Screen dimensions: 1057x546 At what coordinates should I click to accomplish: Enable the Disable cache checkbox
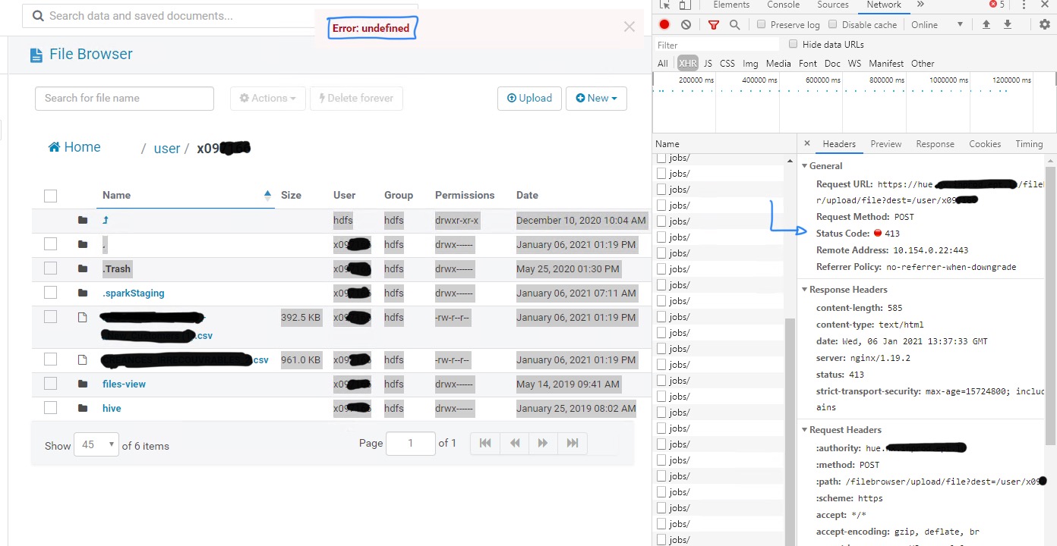832,25
